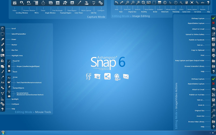Choose the Arrow tool
Viewport: 216px width, 135px height.
pos(2,77)
